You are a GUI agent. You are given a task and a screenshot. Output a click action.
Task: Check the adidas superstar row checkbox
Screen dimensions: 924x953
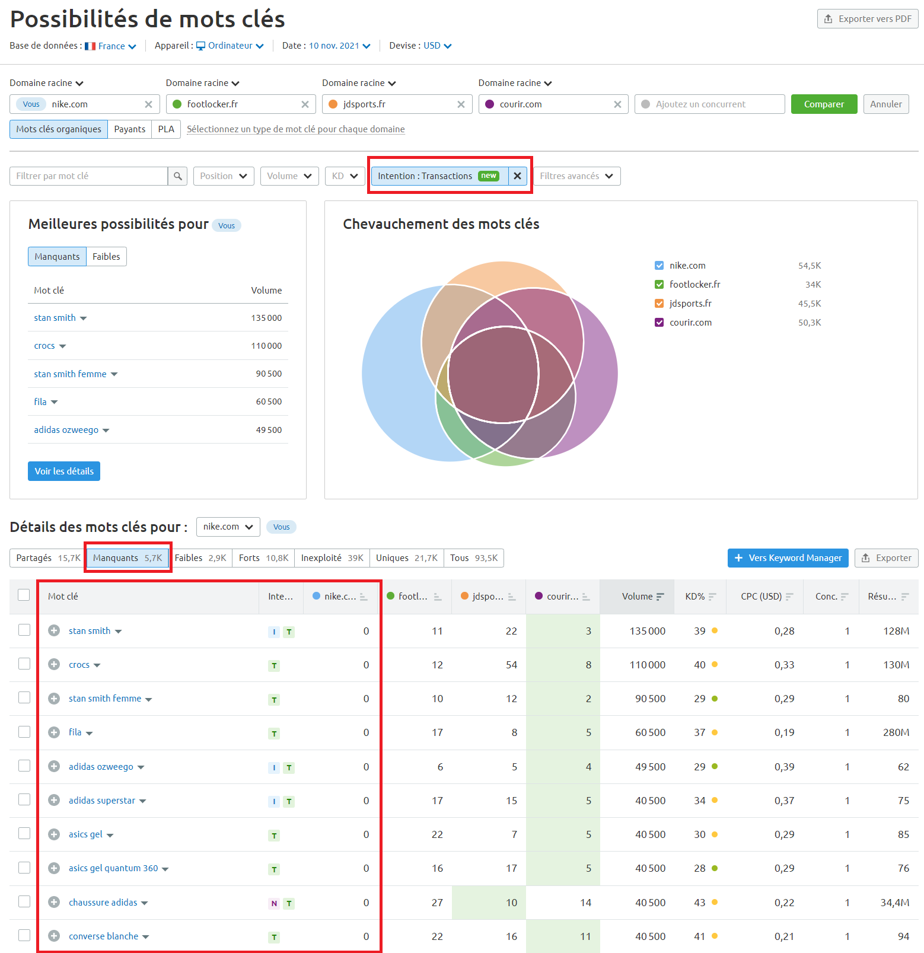(24, 799)
